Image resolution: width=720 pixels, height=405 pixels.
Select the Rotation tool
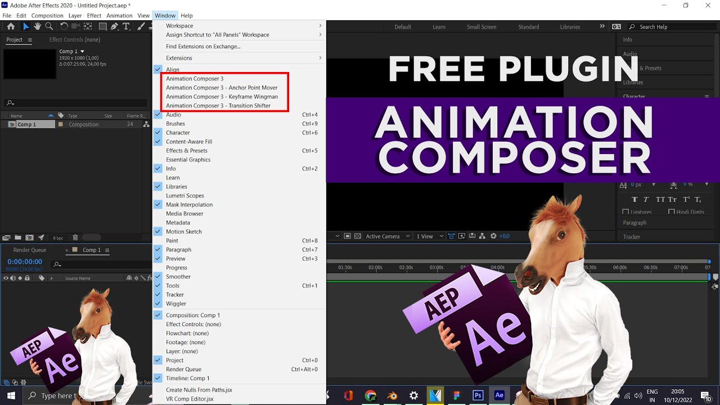coord(64,26)
